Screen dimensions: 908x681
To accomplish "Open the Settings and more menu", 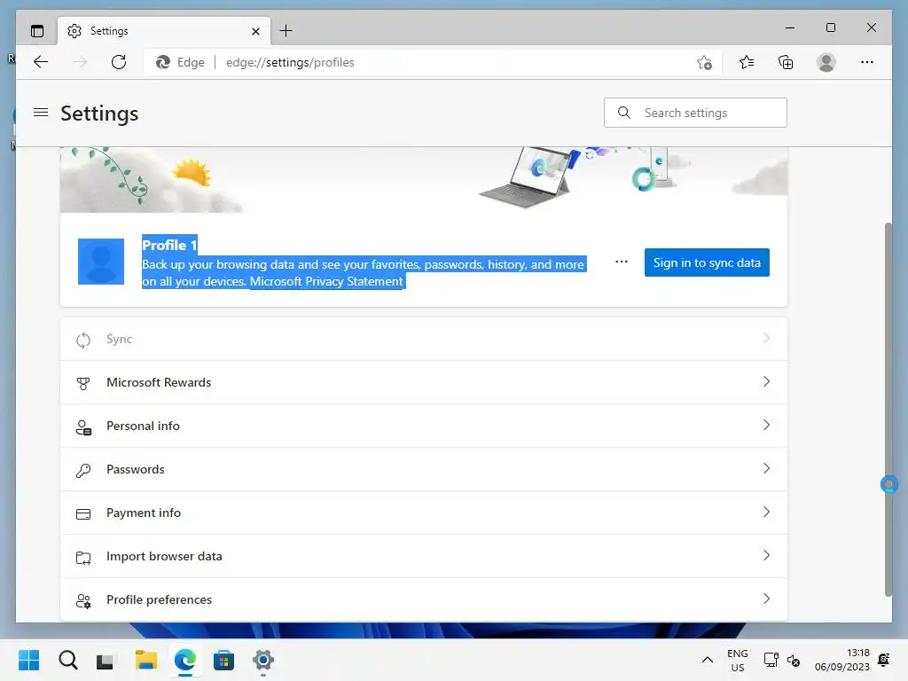I will point(867,62).
